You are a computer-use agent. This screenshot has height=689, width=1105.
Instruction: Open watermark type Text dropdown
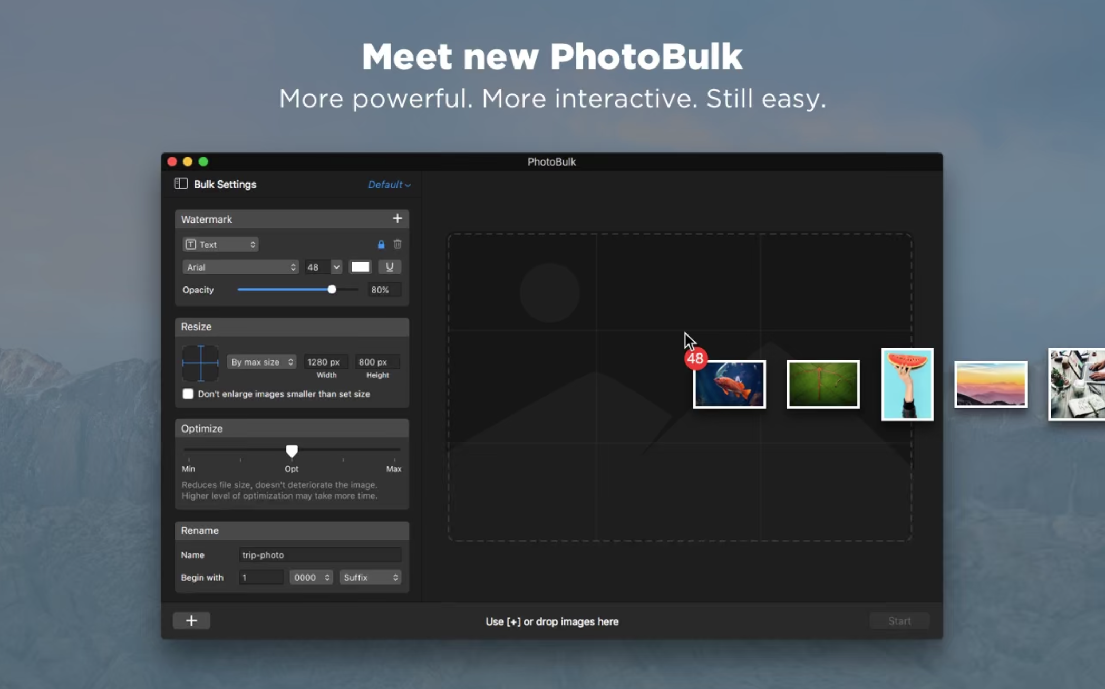coord(220,244)
